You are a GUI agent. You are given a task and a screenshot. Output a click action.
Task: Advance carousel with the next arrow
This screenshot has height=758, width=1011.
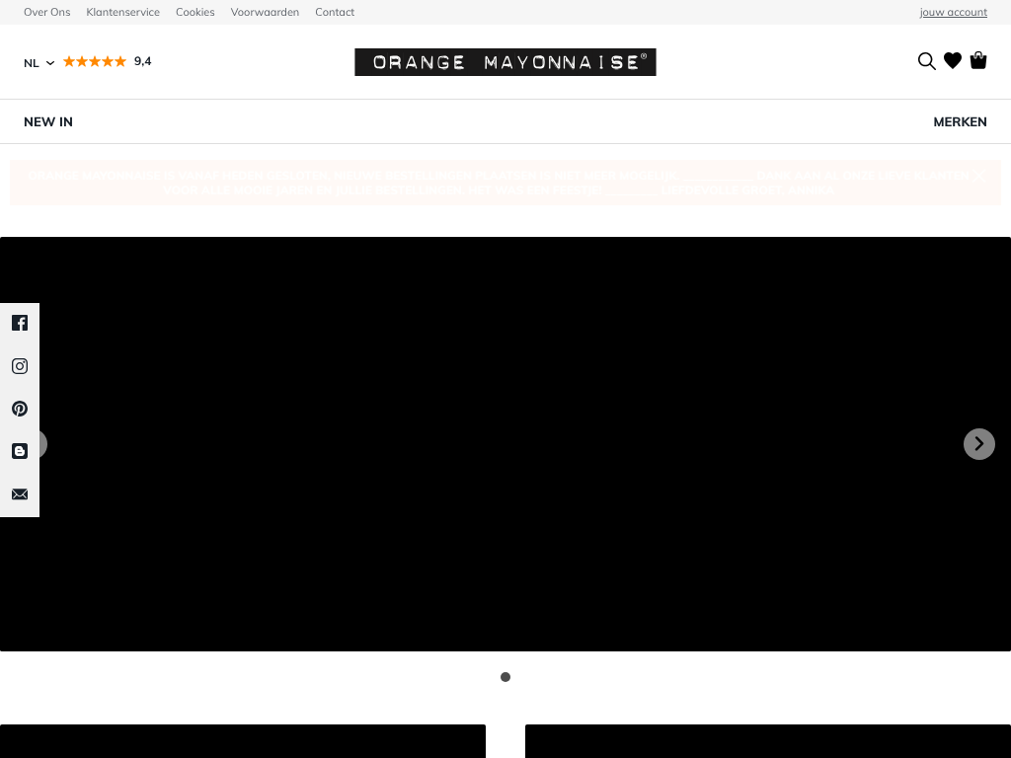(978, 444)
